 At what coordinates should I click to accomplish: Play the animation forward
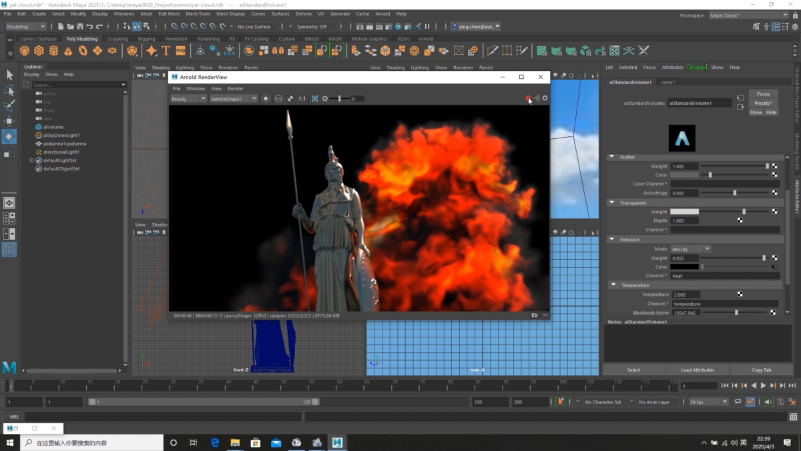tap(764, 386)
